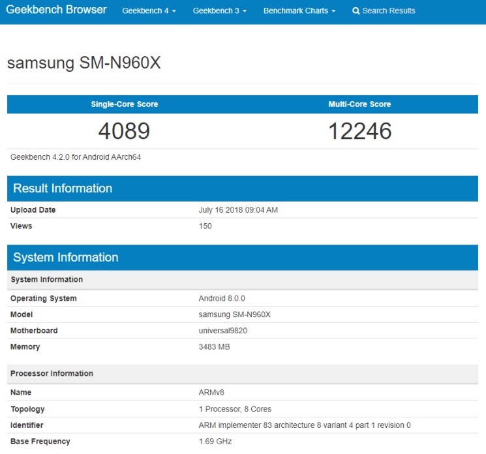Click the Result Information section header

pyautogui.click(x=63, y=189)
